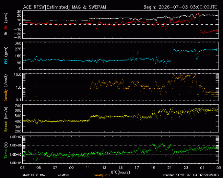The height and width of the screenshot is (178, 223).
Task: Click the '13' hour label on time axis
Action: [x=104, y=168]
